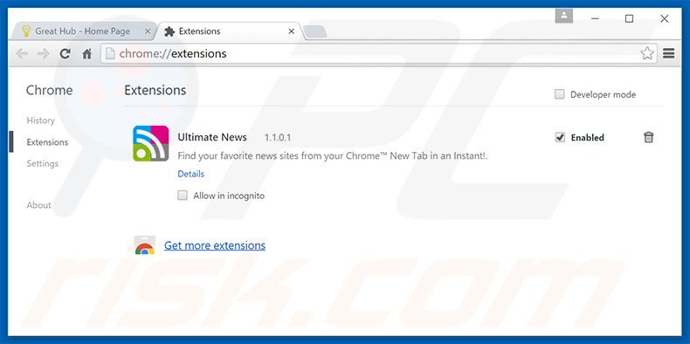The width and height of the screenshot is (690, 344).
Task: Open the Chrome hamburger menu
Action: pyautogui.click(x=669, y=53)
